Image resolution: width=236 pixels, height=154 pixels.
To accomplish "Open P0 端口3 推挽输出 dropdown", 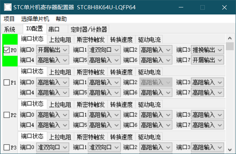I will click(207, 50).
